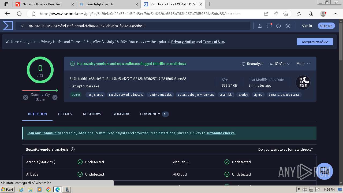Select the direct-cpu-clock-access tag

tap(284, 95)
